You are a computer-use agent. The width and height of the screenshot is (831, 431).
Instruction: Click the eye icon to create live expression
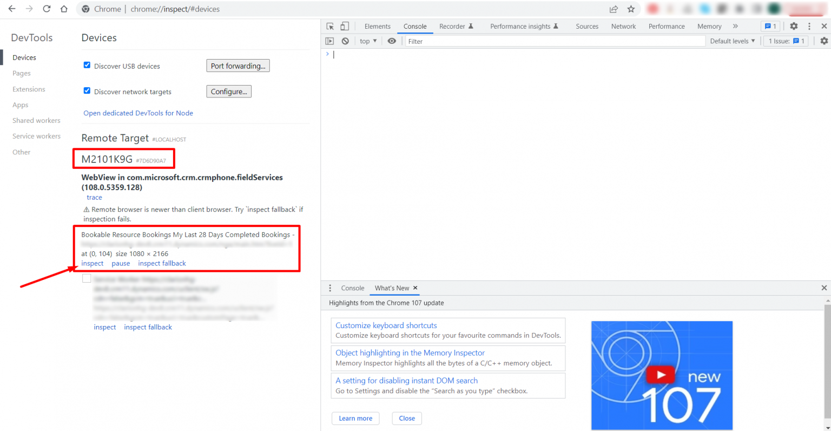click(x=392, y=41)
